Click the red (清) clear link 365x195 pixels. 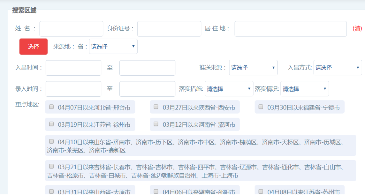point(357,29)
